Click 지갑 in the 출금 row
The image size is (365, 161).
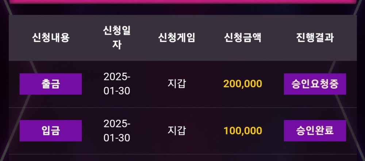point(177,84)
